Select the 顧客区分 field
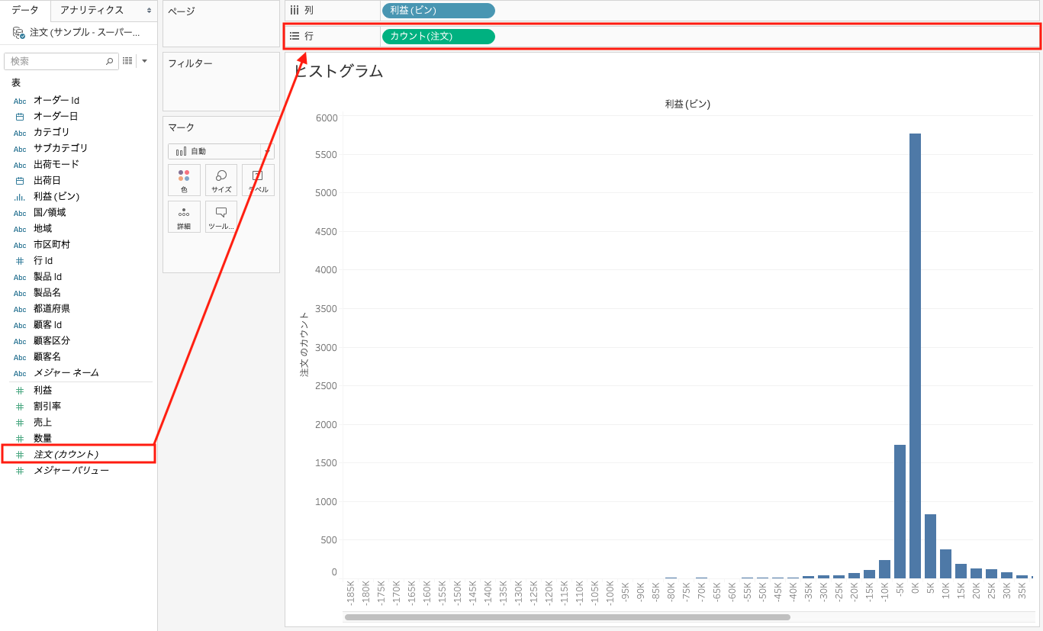The image size is (1043, 631). [52, 340]
